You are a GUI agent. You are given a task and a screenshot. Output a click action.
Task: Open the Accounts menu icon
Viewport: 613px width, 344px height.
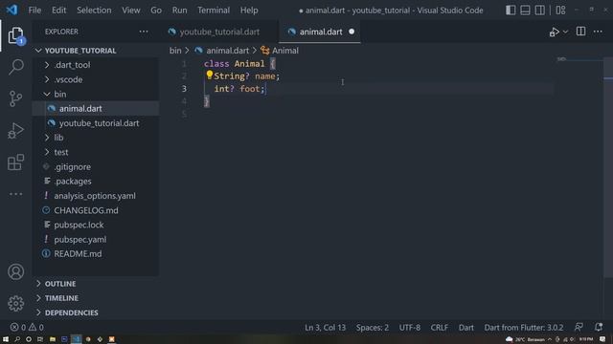click(15, 271)
